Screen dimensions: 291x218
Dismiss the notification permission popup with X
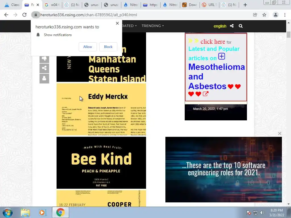click(117, 23)
